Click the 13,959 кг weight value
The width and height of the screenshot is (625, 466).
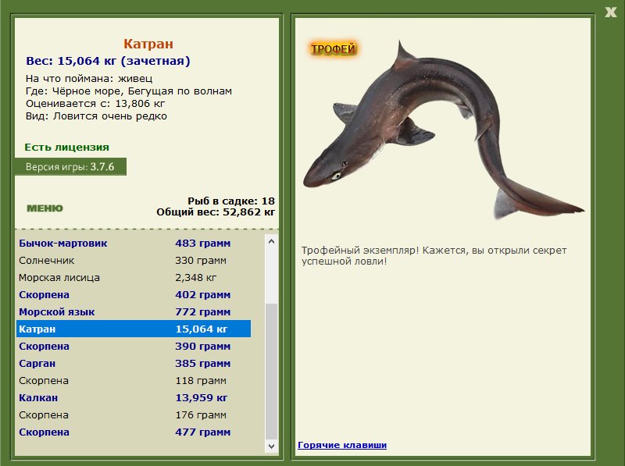click(202, 397)
